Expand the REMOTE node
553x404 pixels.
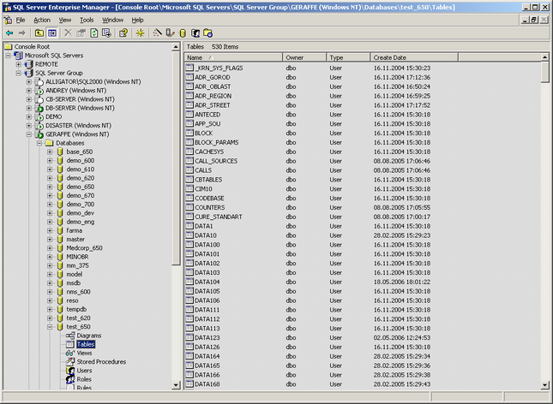(18, 64)
